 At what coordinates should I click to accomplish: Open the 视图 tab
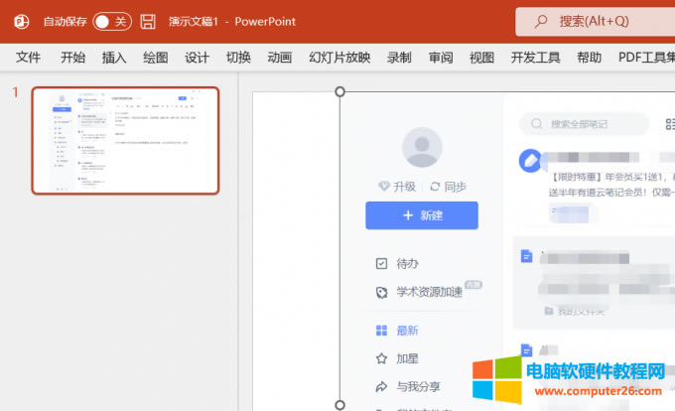[x=481, y=58]
